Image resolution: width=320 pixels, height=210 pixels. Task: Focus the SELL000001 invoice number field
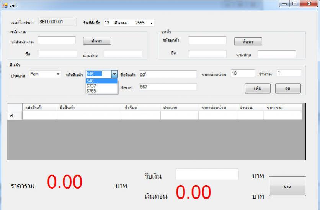(57, 22)
